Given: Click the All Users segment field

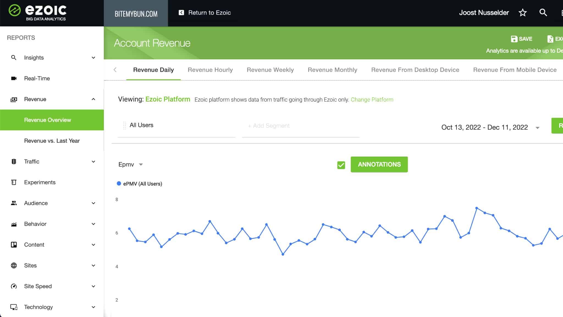Looking at the screenshot, I should [176, 126].
